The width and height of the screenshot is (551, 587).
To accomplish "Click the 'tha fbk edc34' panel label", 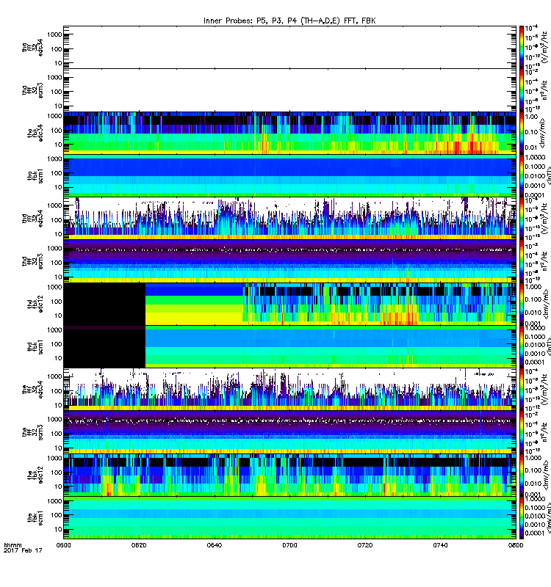I will coord(35,133).
